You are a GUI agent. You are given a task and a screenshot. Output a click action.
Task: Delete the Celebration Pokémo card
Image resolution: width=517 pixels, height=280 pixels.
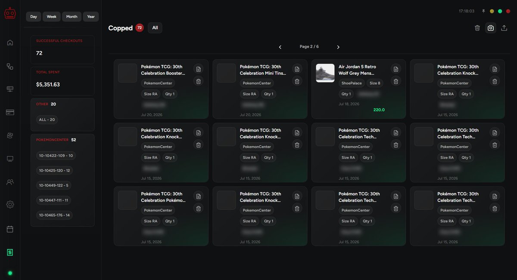click(198, 209)
